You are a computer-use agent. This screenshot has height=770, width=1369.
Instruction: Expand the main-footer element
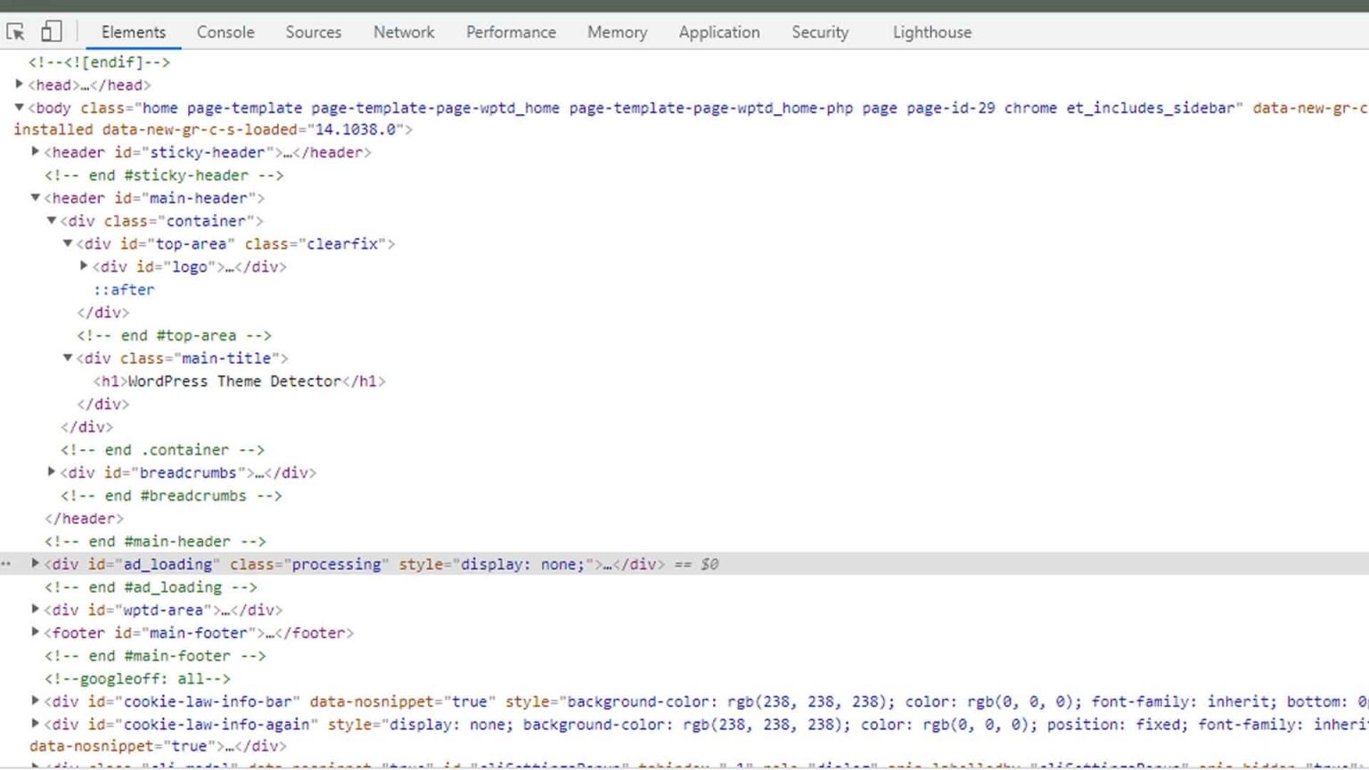point(34,633)
